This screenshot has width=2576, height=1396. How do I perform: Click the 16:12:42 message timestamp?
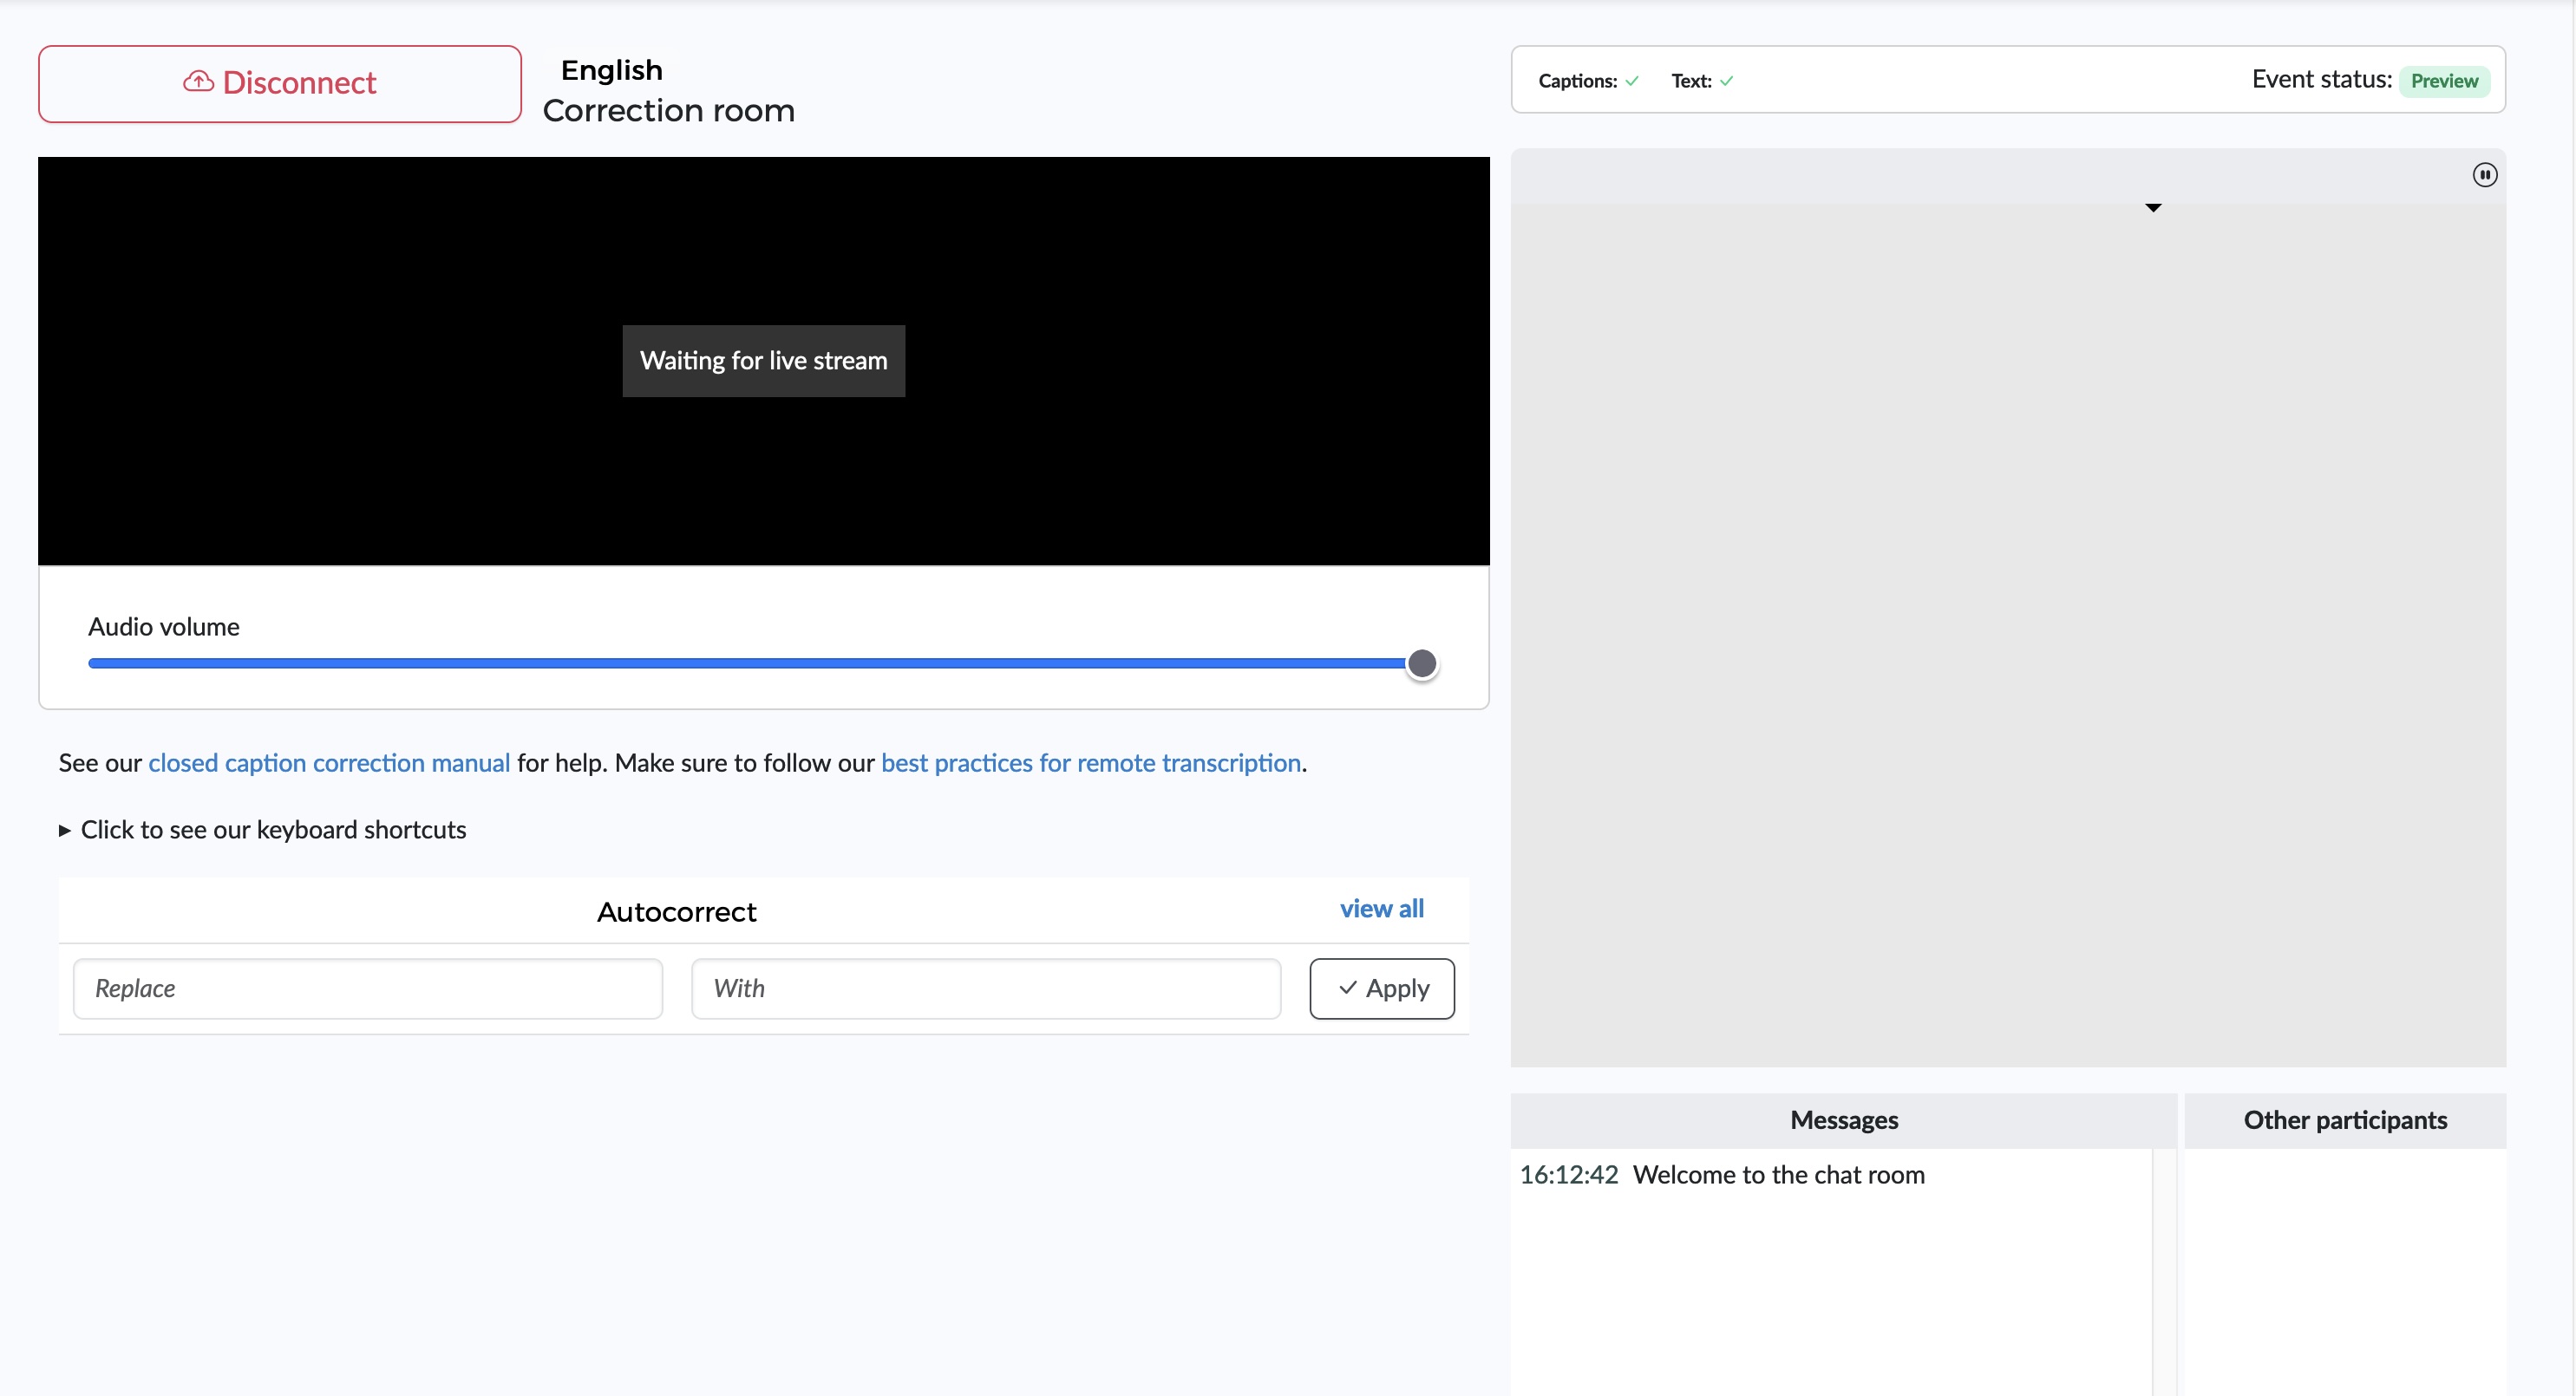point(1568,1175)
